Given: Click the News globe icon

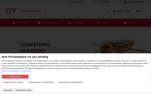Looking at the screenshot, I should click(x=99, y=23).
